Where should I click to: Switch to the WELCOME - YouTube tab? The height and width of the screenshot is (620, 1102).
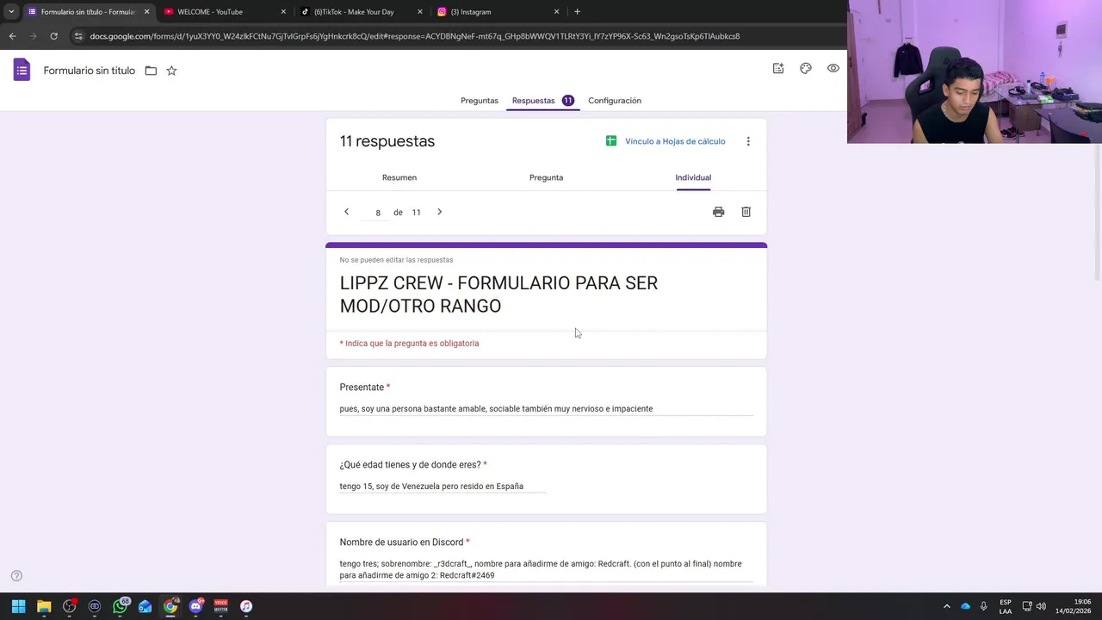pos(224,12)
